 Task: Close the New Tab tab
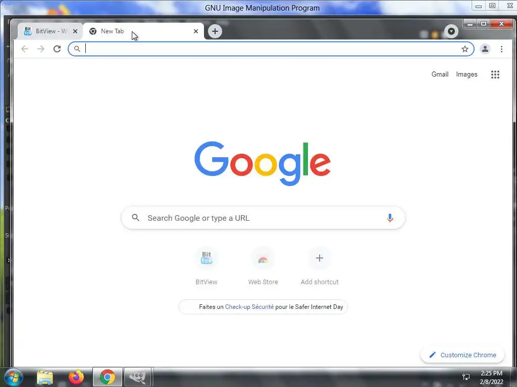click(196, 31)
